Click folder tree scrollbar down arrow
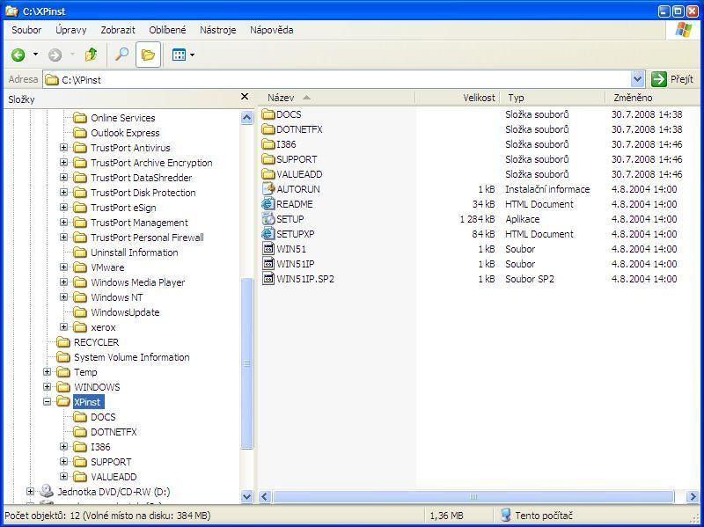This screenshot has height=527, width=704. 247,496
